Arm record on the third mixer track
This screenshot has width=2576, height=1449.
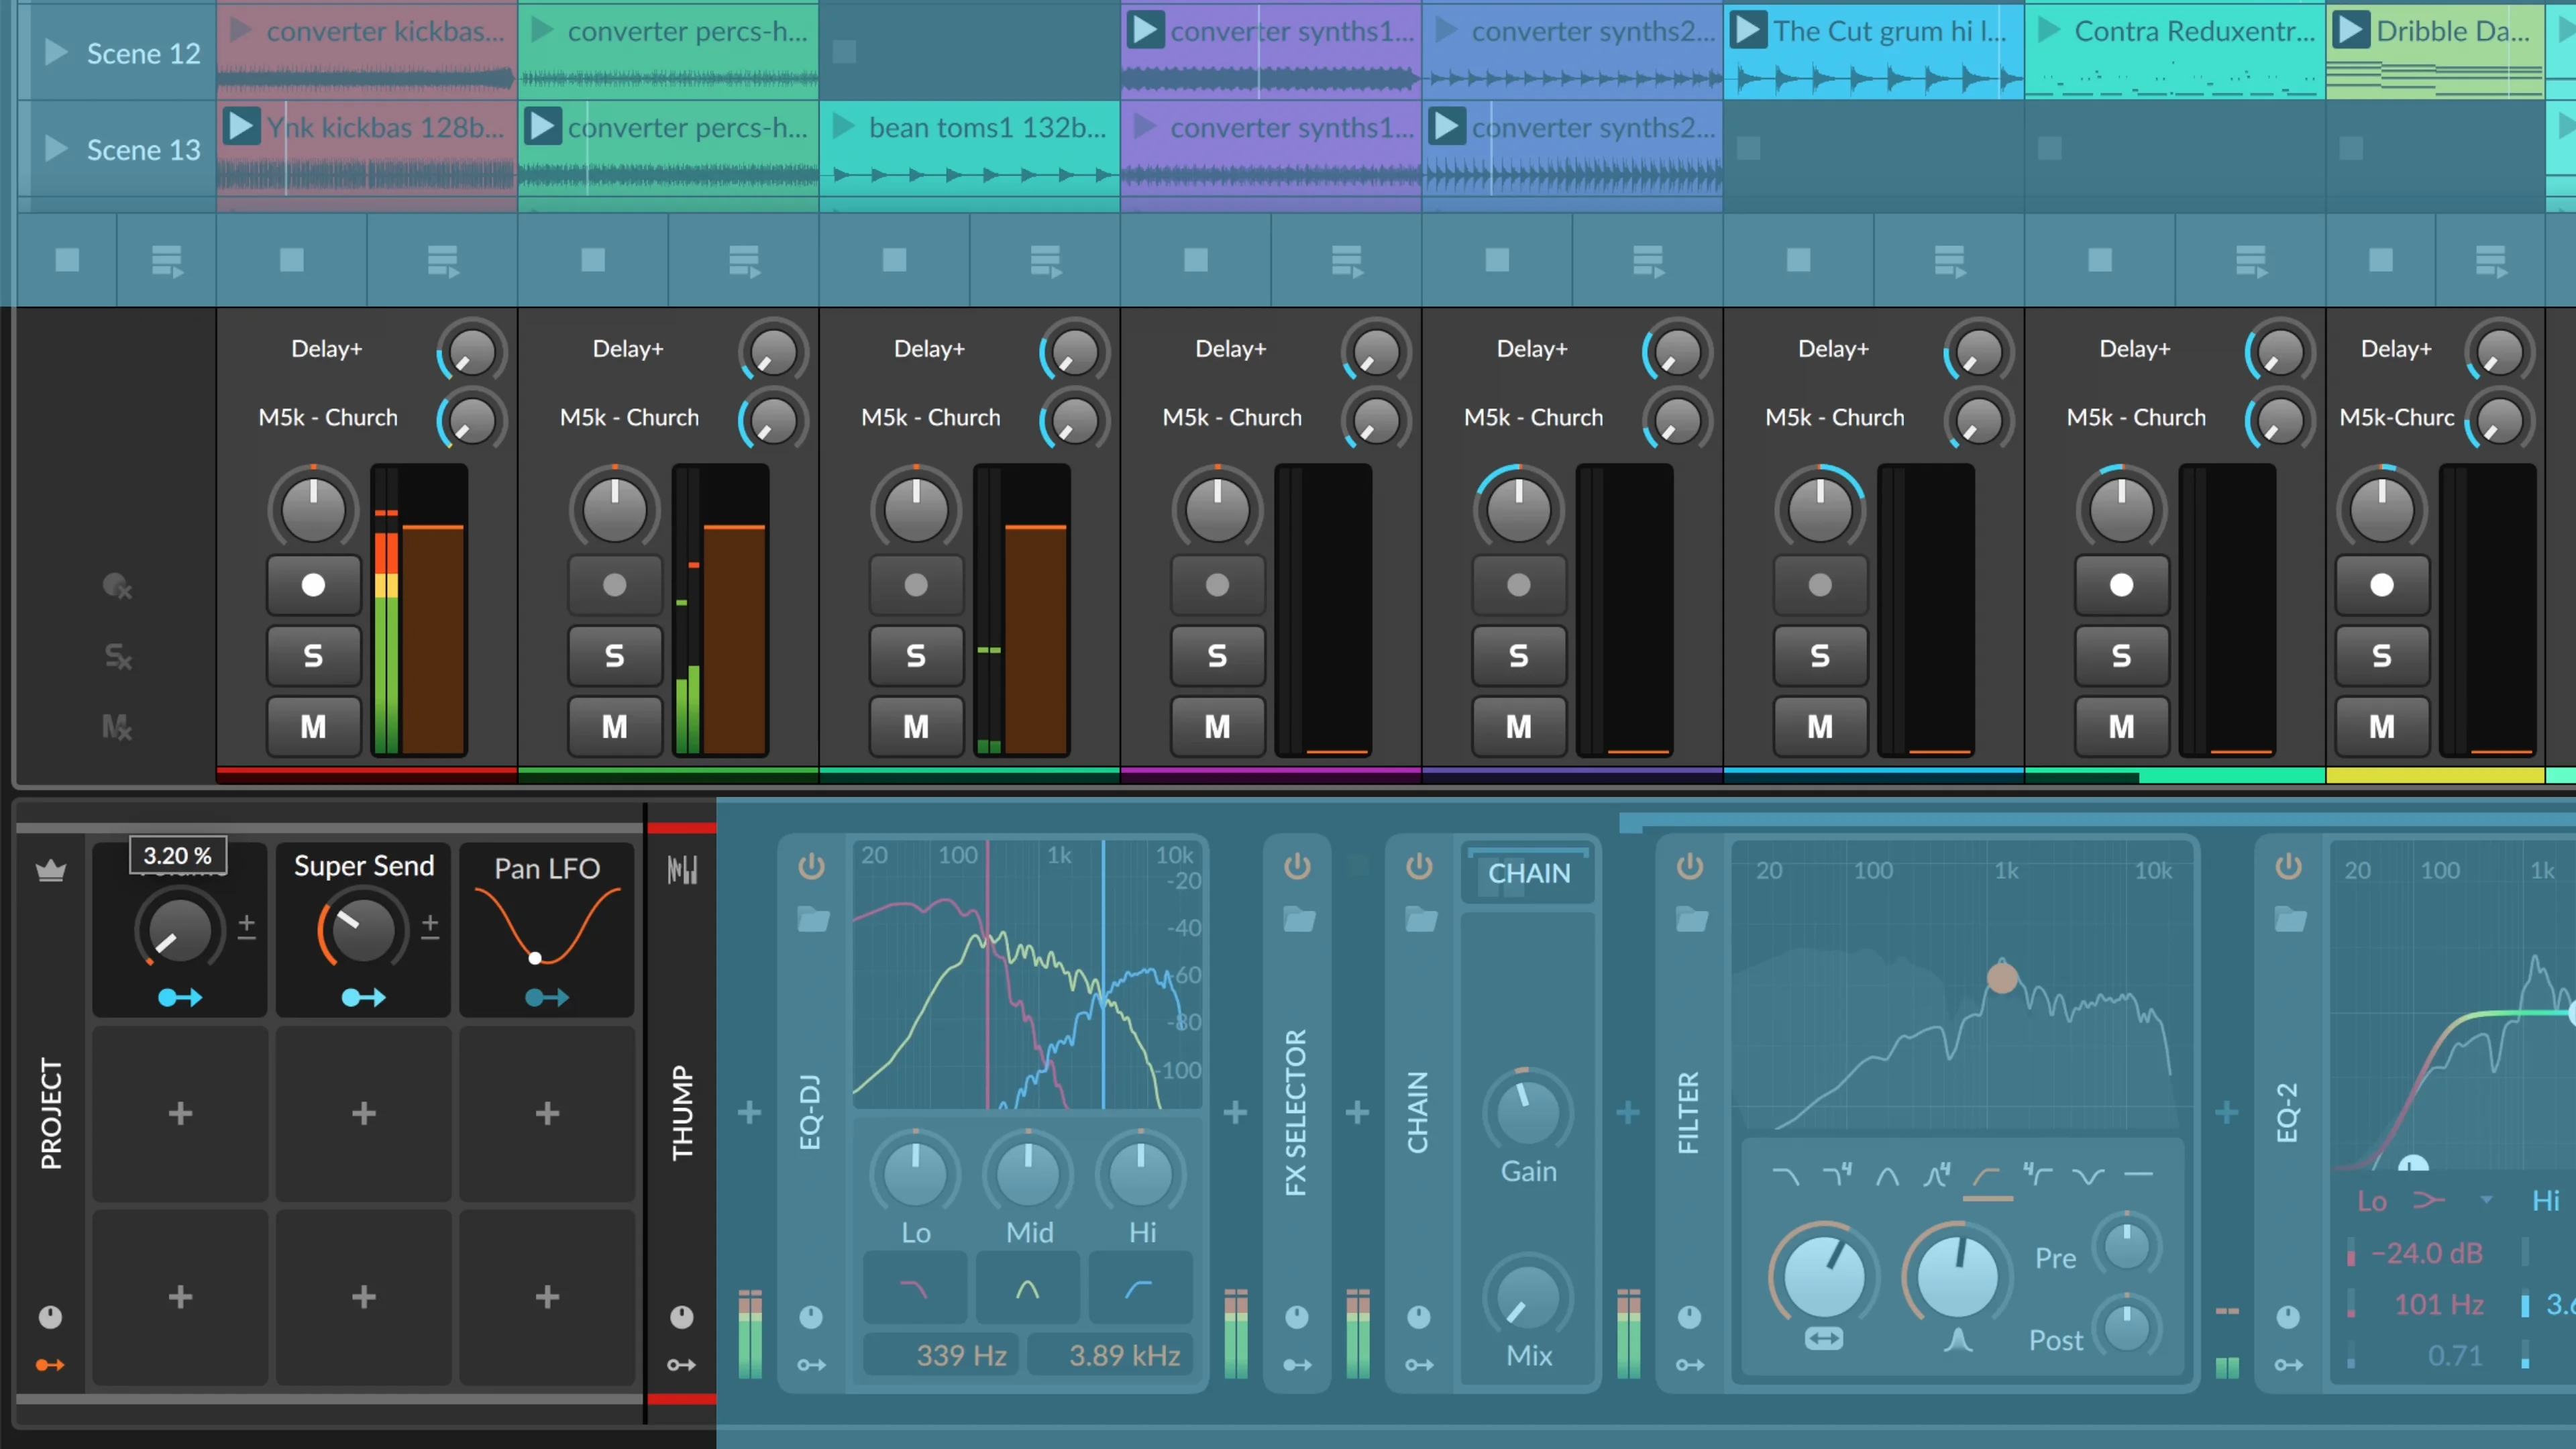(915, 585)
